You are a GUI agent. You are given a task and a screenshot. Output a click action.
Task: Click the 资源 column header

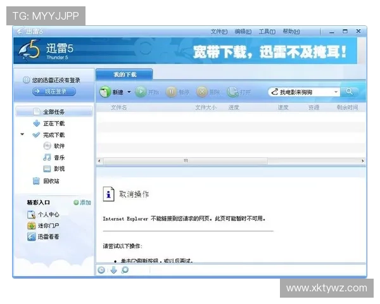pyautogui.click(x=314, y=108)
